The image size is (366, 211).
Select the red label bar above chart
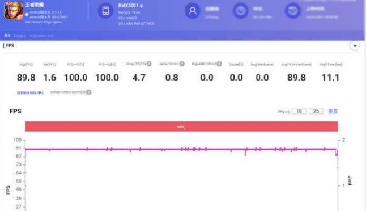(181, 126)
